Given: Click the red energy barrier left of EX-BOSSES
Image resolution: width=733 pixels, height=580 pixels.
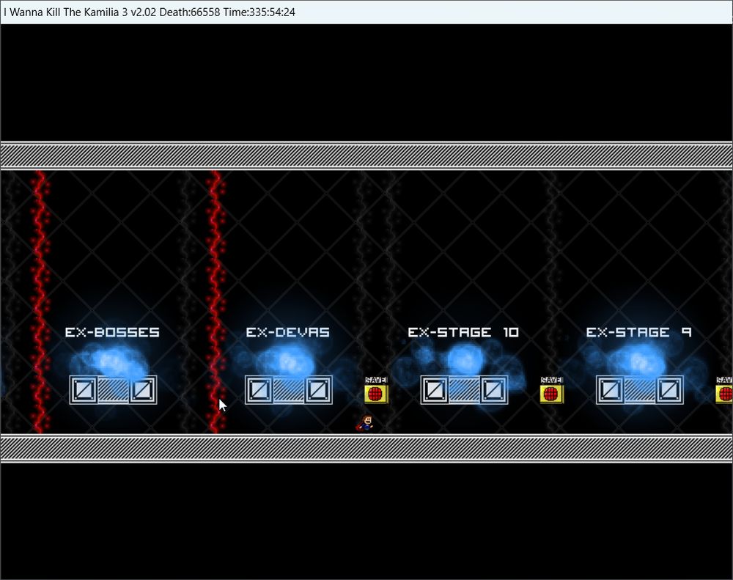Looking at the screenshot, I should (40, 301).
